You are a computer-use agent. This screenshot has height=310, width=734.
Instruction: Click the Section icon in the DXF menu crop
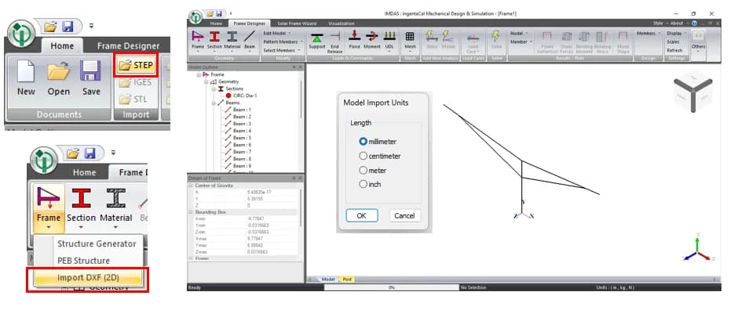(81, 198)
